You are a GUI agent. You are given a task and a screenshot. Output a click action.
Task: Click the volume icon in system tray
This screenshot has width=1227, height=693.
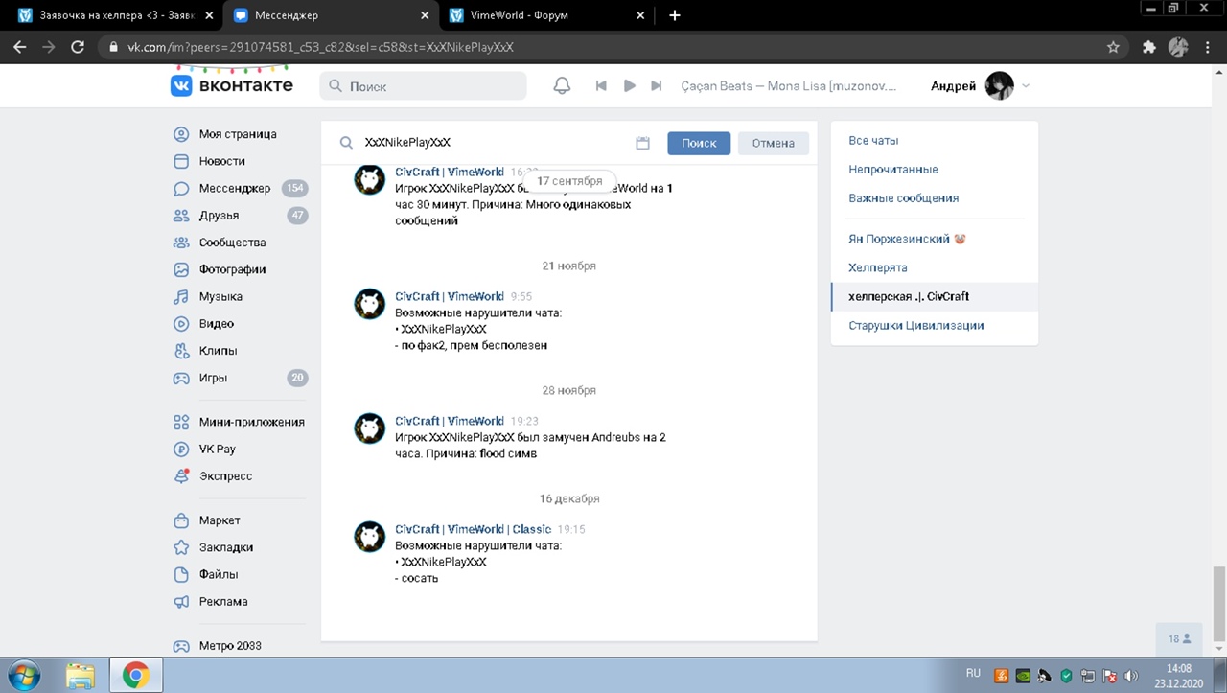[x=1131, y=675]
